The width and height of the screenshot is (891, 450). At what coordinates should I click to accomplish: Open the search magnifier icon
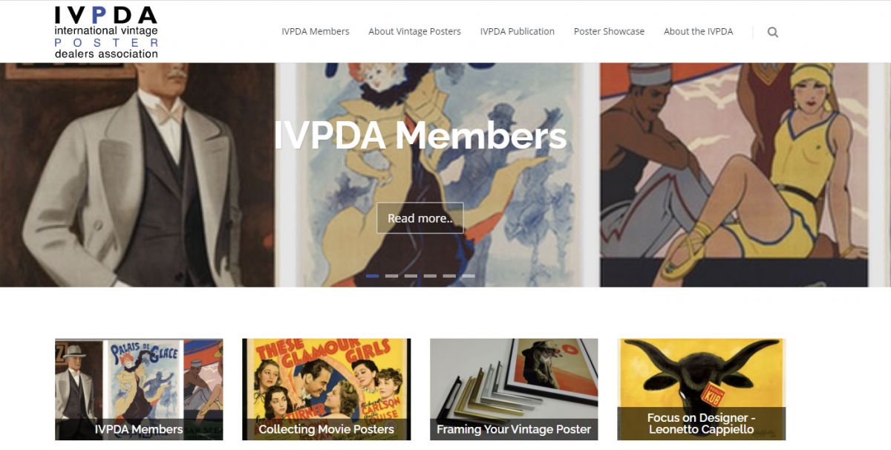pos(773,32)
